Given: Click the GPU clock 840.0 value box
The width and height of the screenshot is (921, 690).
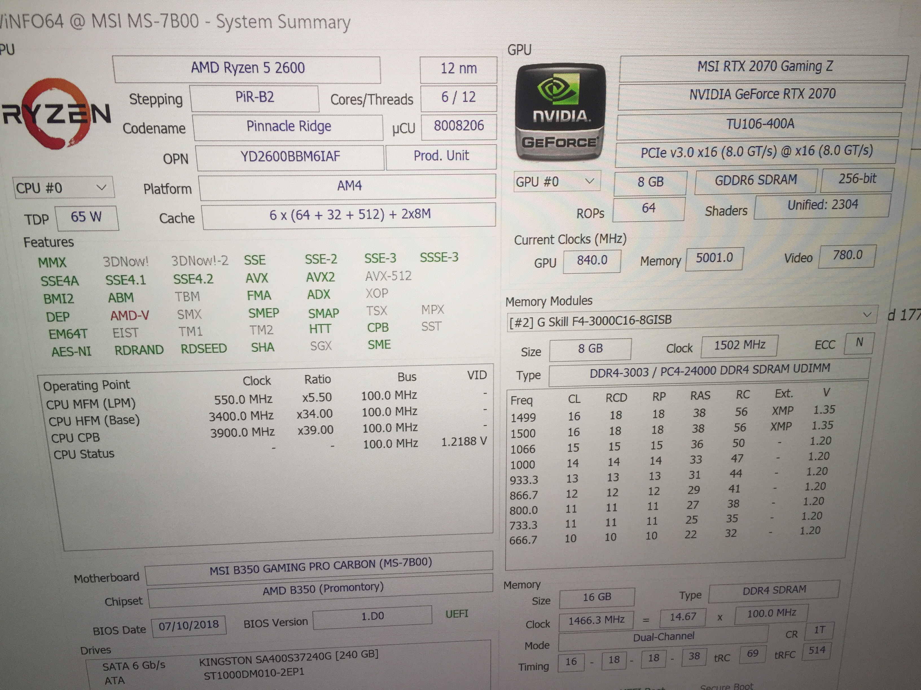Looking at the screenshot, I should pyautogui.click(x=592, y=260).
